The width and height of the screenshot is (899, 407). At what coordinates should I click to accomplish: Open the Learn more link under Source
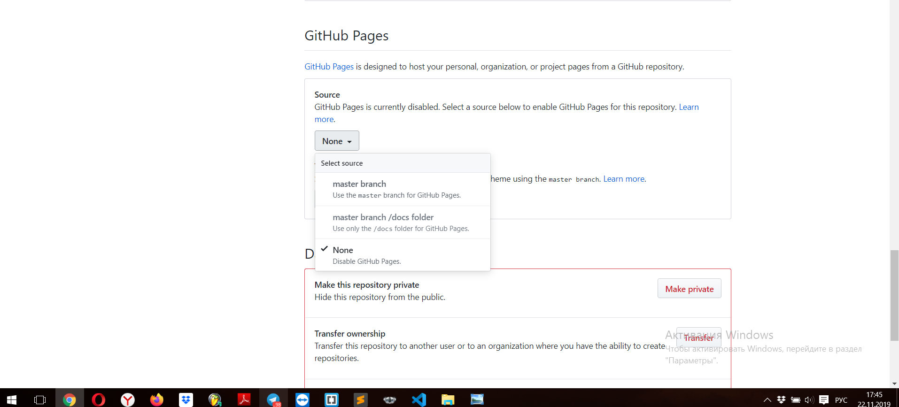click(x=689, y=107)
